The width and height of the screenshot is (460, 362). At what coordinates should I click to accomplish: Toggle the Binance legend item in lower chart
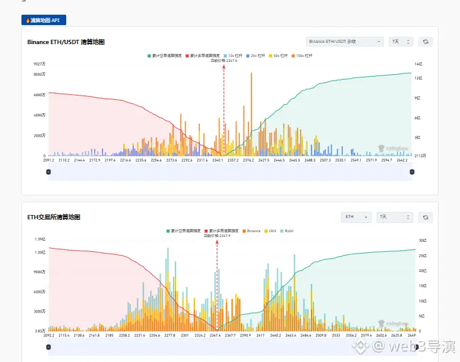click(x=251, y=231)
